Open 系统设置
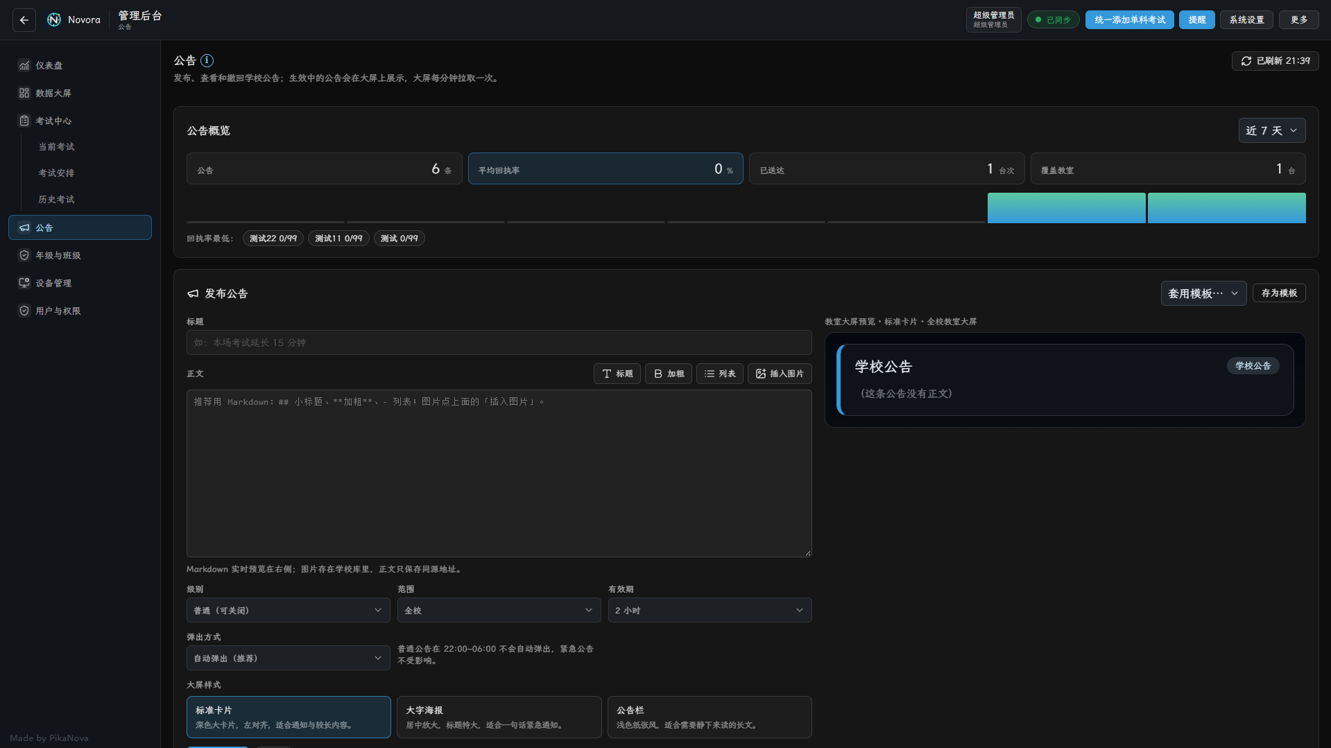The height and width of the screenshot is (748, 1331). coord(1246,20)
